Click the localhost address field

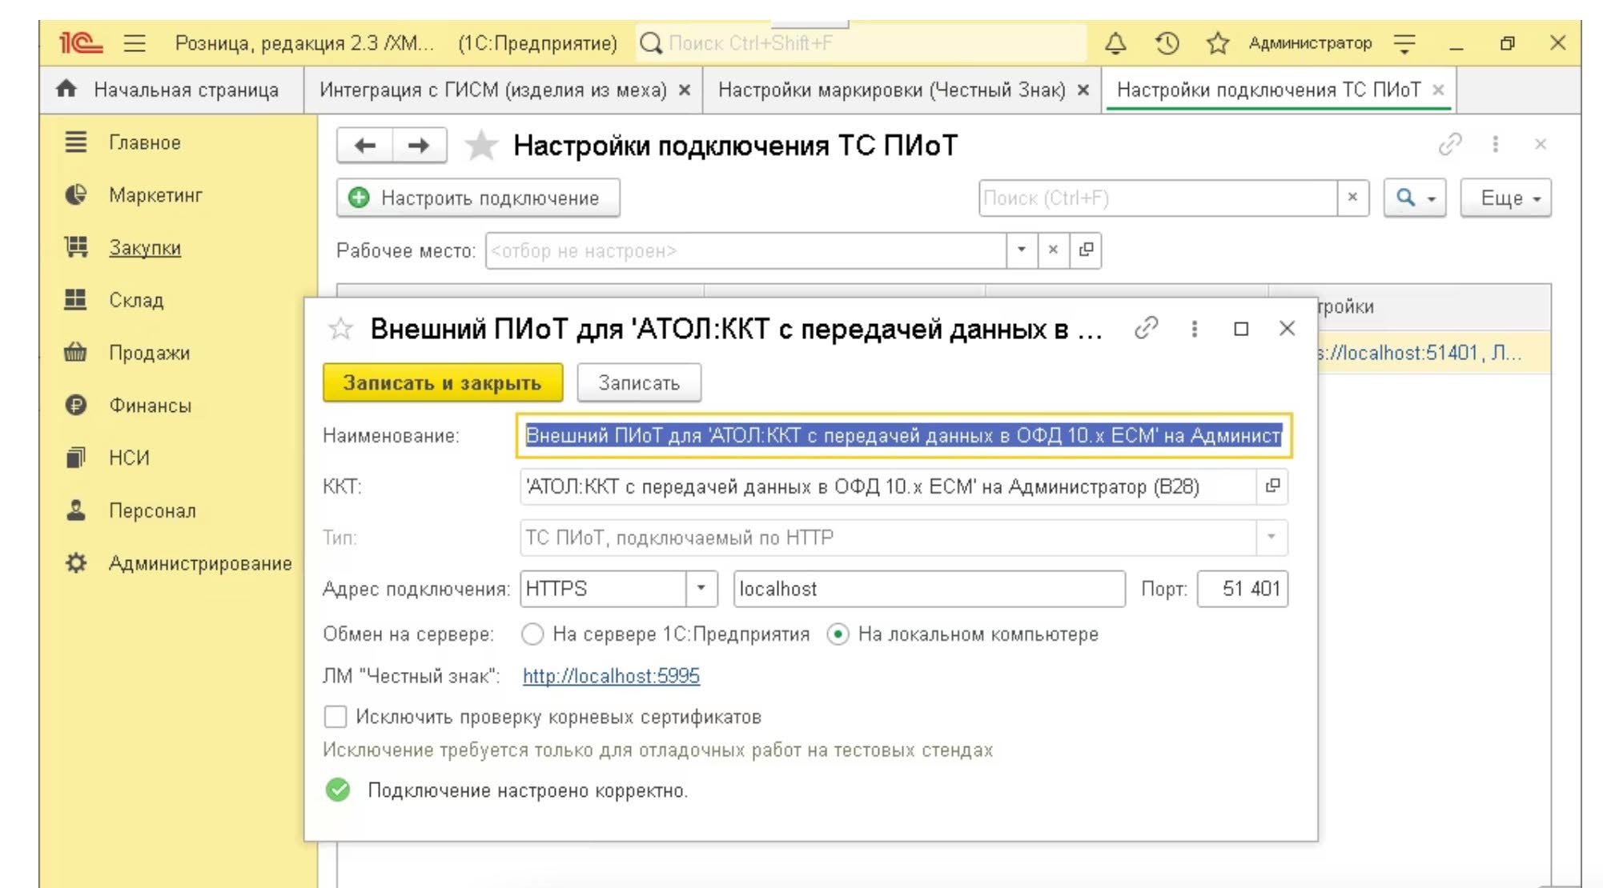tap(930, 589)
